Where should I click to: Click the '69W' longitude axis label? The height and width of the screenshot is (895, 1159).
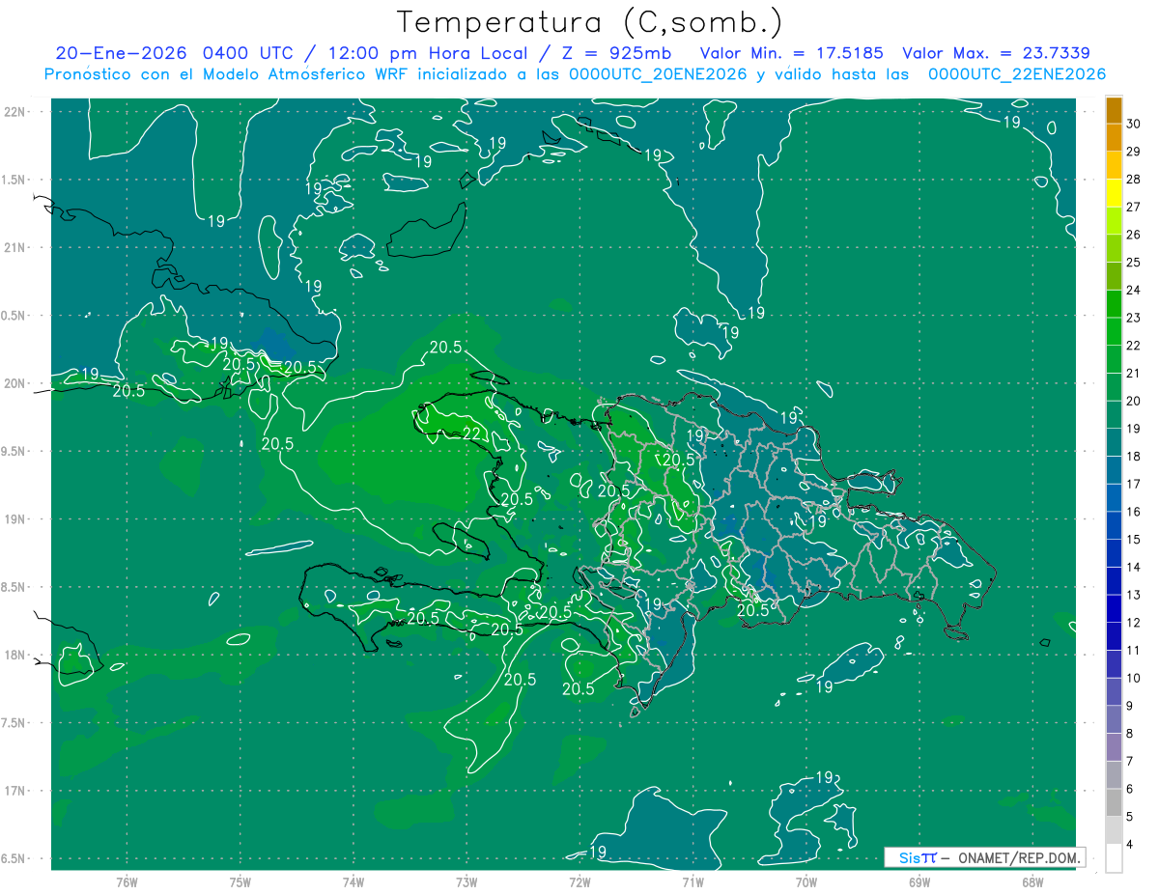(x=919, y=881)
